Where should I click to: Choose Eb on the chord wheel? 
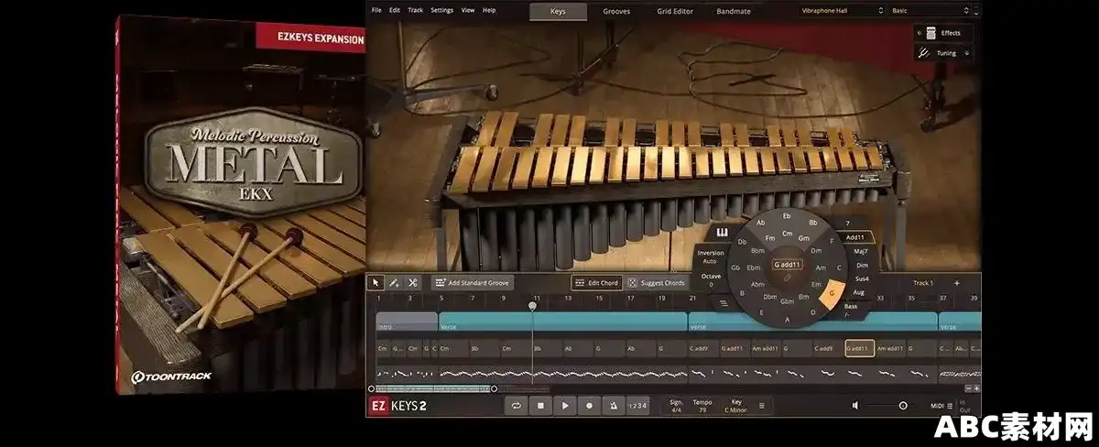[787, 217]
